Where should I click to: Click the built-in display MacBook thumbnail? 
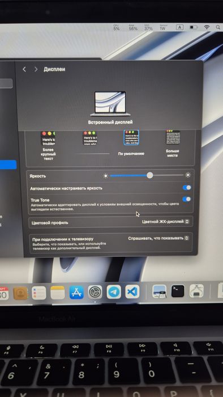110,103
